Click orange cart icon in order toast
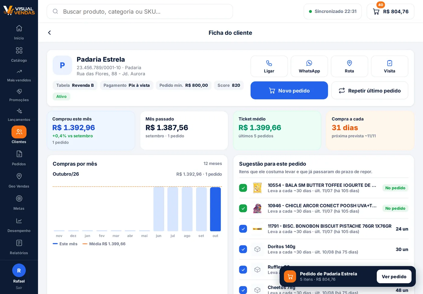 (290, 276)
